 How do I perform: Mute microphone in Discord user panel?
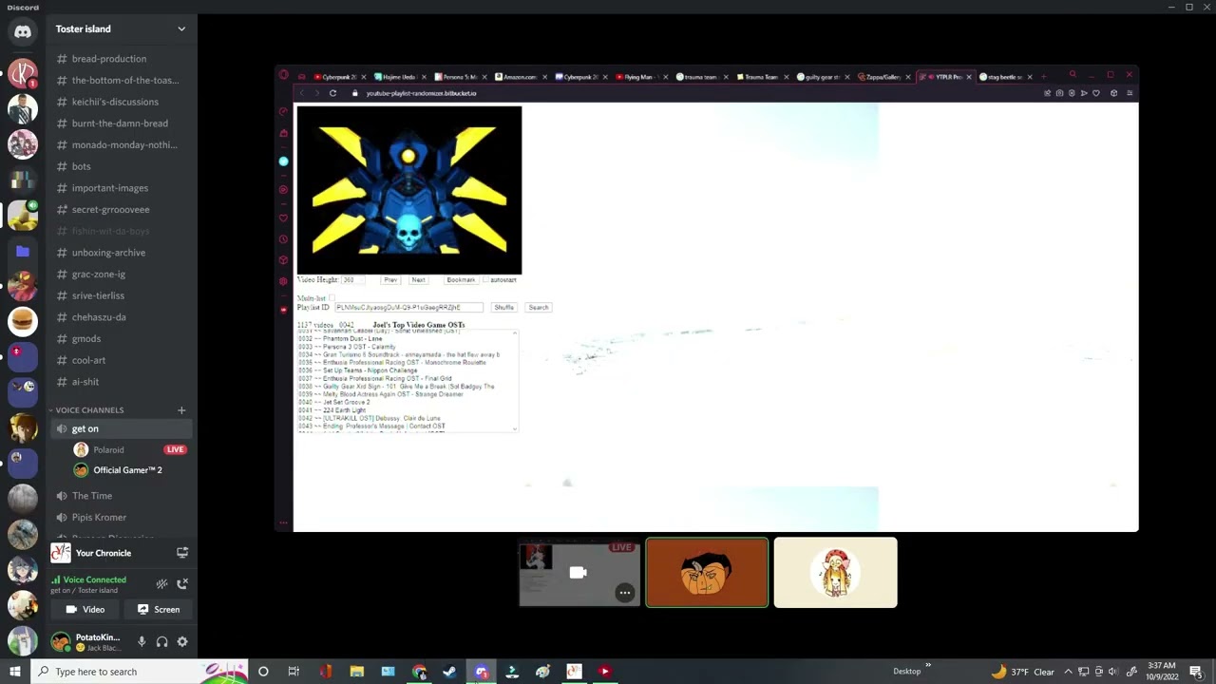[142, 642]
